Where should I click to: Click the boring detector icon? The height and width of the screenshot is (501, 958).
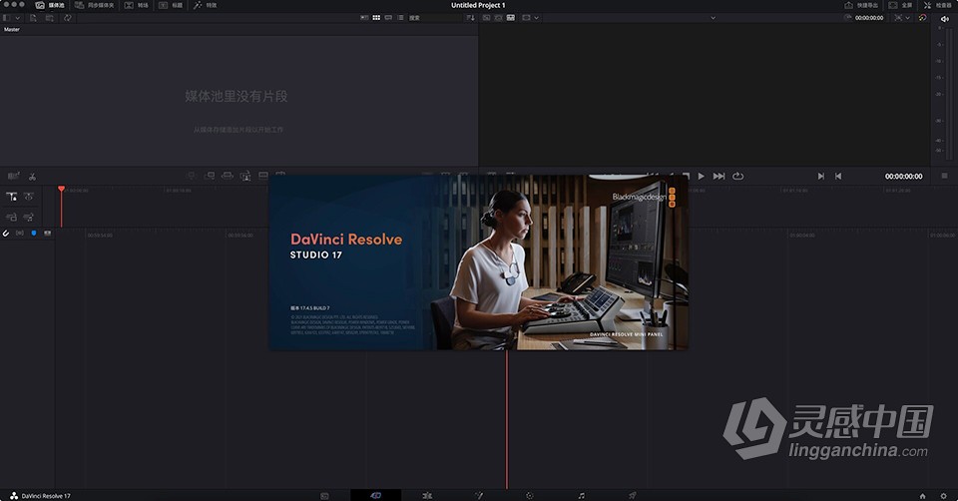tap(13, 176)
